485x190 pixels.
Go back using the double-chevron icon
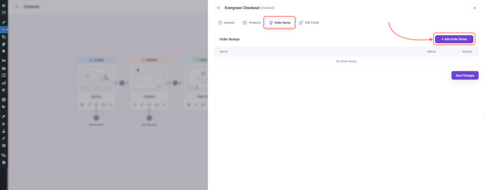pos(219,8)
